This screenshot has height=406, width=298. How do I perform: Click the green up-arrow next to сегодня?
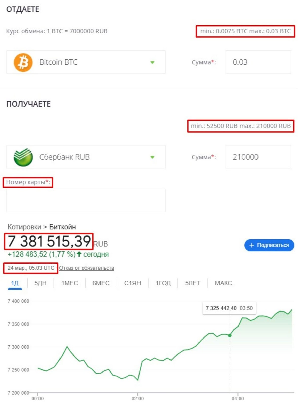(x=79, y=254)
